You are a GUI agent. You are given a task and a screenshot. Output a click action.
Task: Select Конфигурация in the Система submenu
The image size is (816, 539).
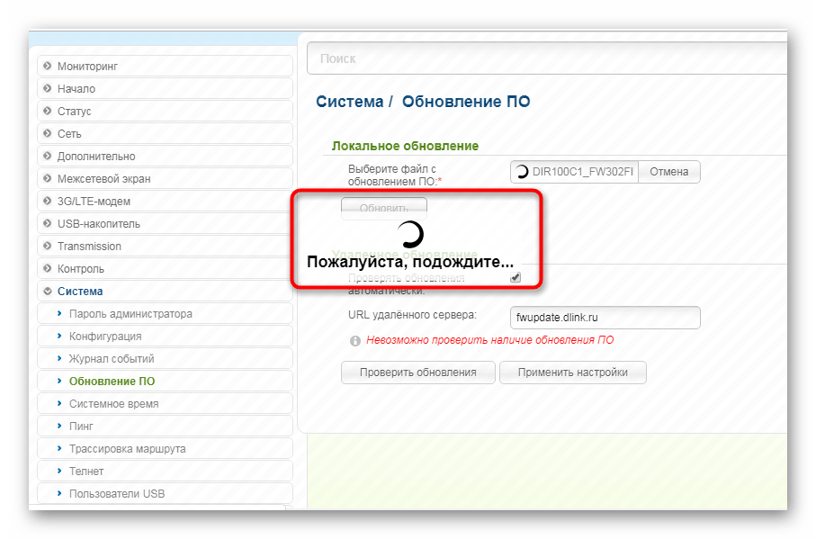click(105, 337)
